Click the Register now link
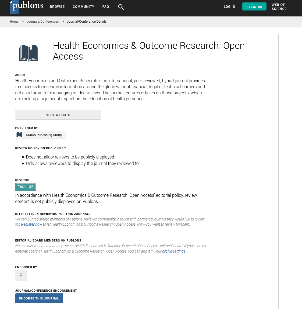The image size is (302, 324). [x=31, y=224]
